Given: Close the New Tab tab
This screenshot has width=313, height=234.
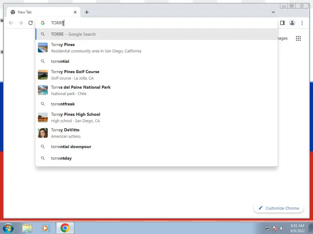Looking at the screenshot, I should 75,12.
